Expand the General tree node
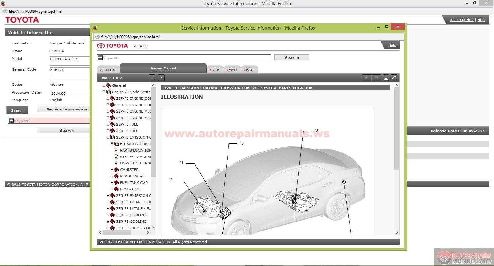This screenshot has height=266, width=494. [x=104, y=85]
